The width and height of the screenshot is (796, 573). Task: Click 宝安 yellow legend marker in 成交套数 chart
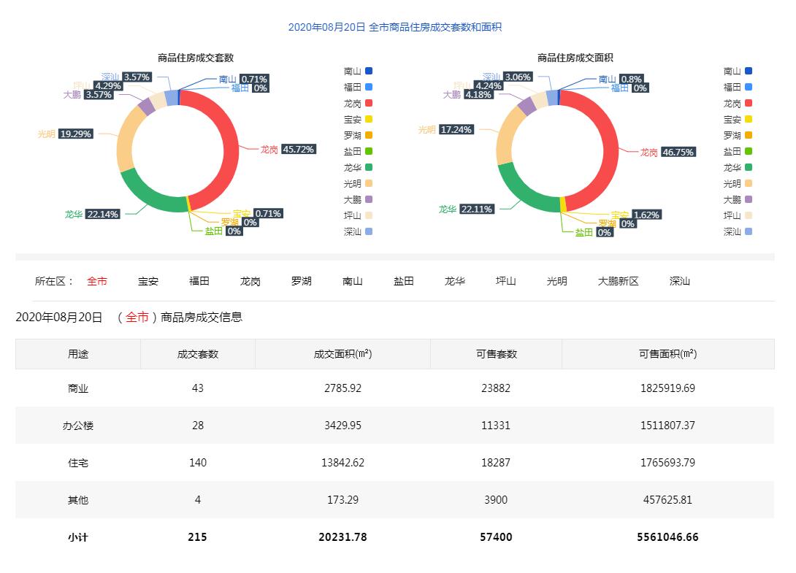tap(369, 119)
